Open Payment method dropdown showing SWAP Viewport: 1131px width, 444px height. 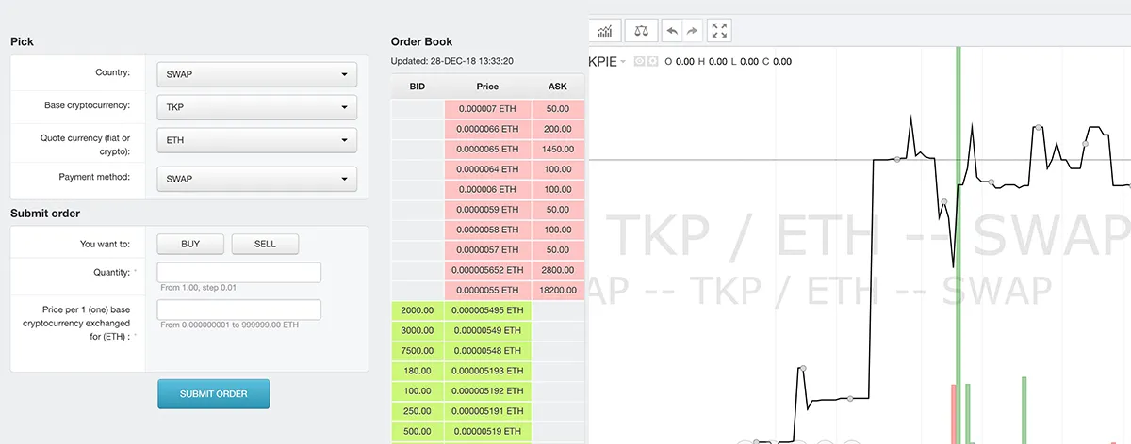pyautogui.click(x=258, y=178)
